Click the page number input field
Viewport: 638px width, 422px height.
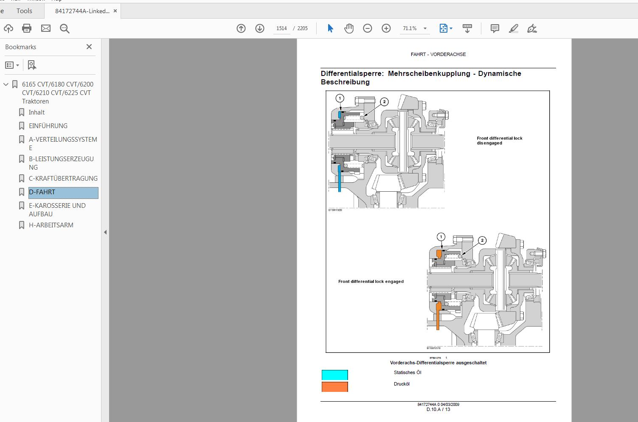[x=281, y=28]
